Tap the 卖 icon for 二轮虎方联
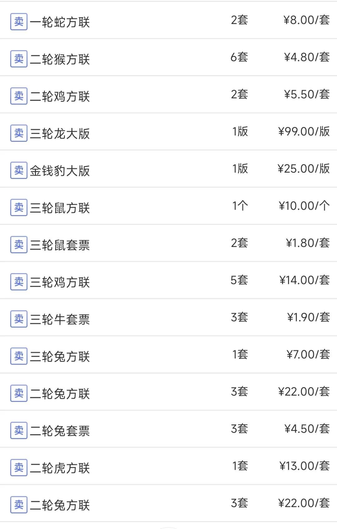 (19, 467)
